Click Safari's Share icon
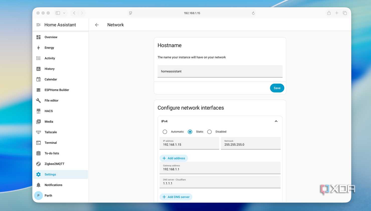This screenshot has height=211, width=371. tap(329, 13)
